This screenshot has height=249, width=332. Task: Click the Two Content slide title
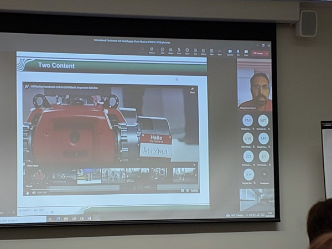56,66
